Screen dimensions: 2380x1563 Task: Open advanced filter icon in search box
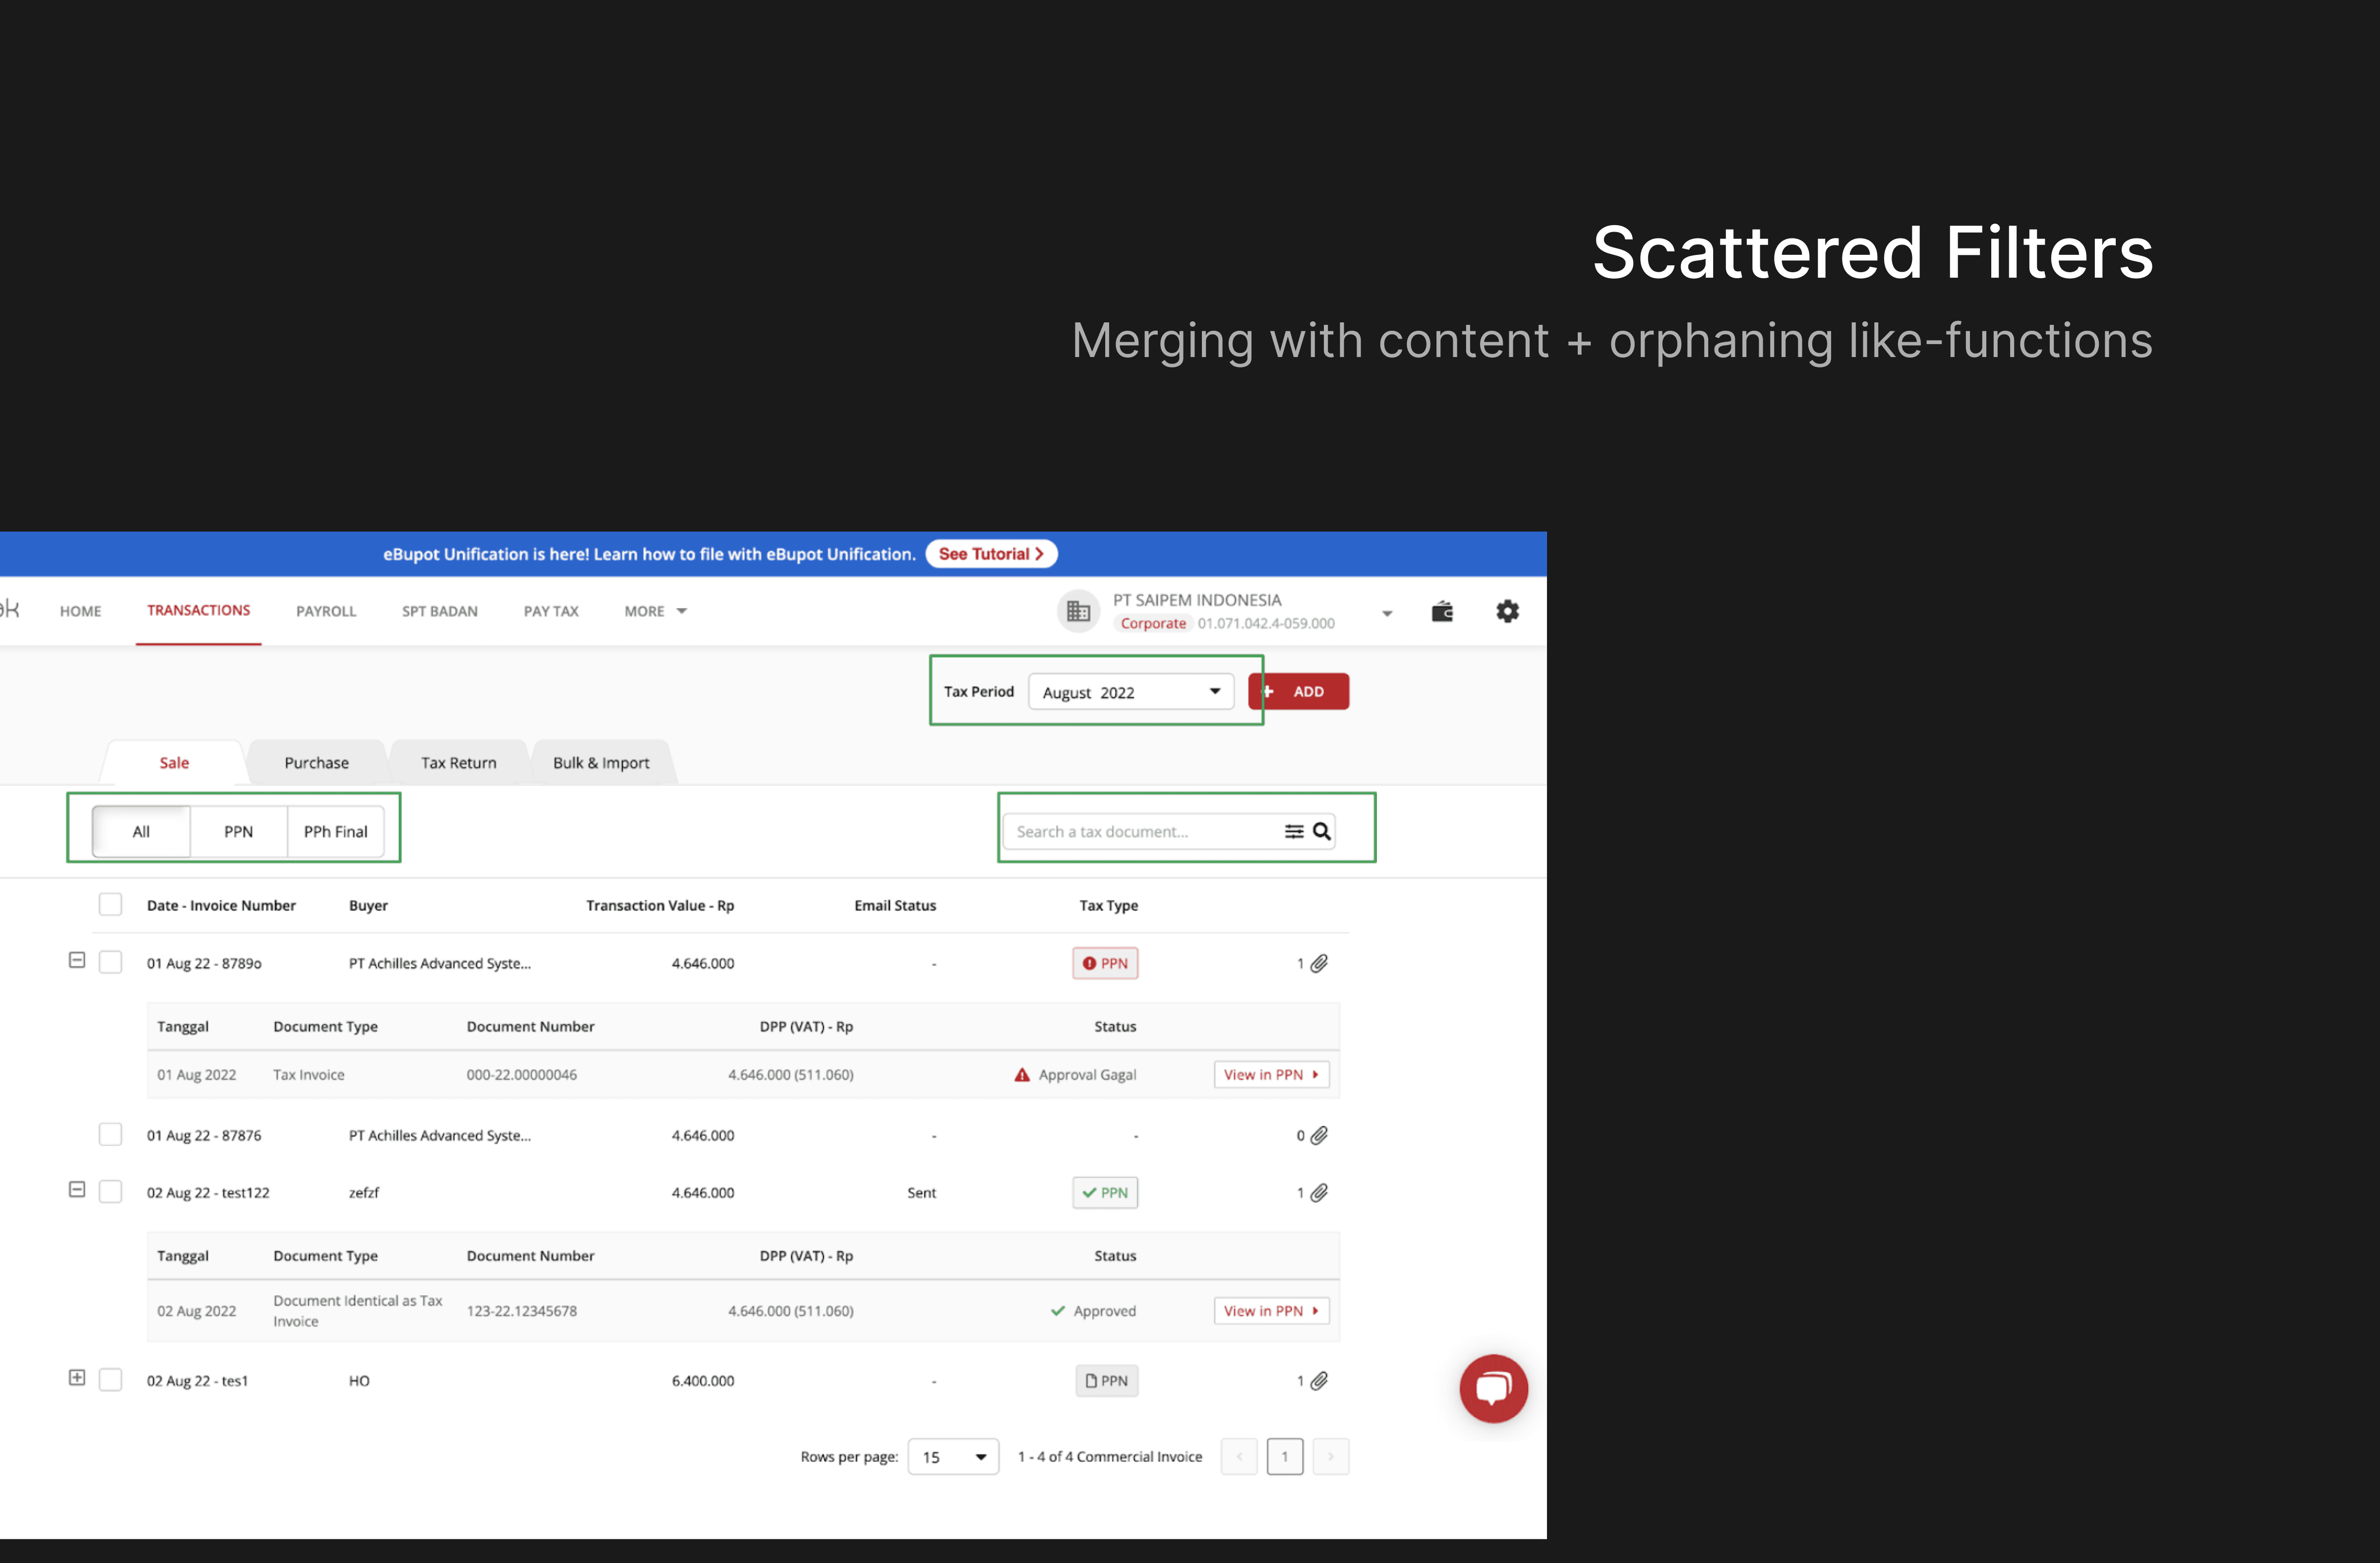coord(1293,831)
